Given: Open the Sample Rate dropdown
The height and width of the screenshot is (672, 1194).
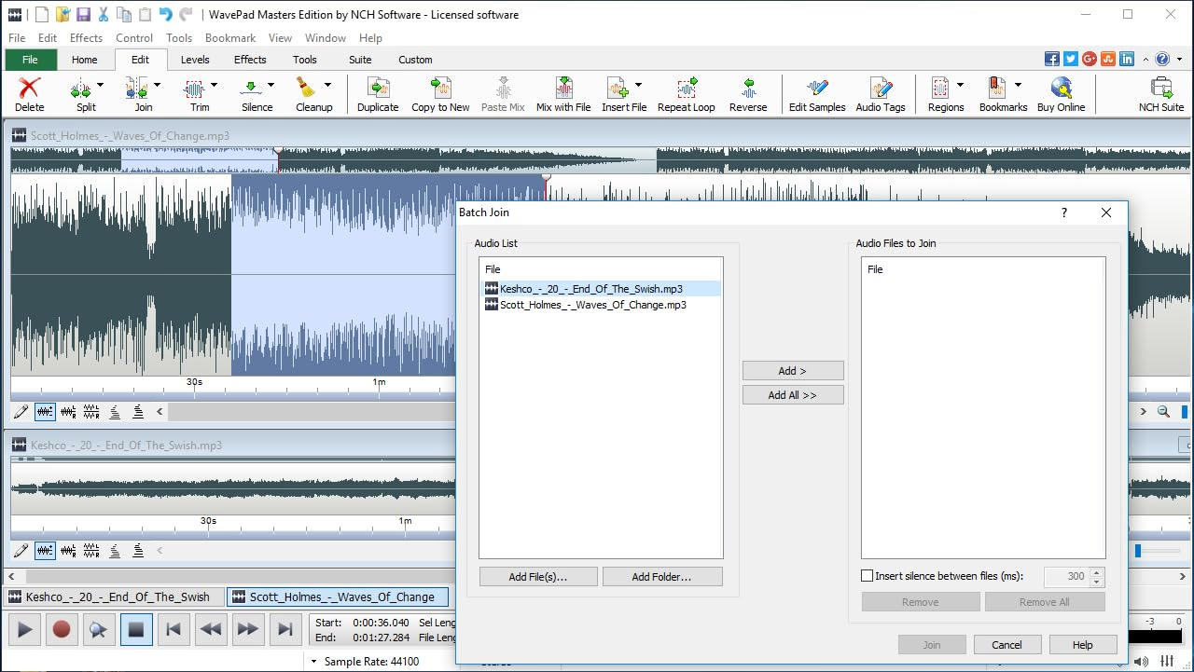Looking at the screenshot, I should [x=314, y=661].
